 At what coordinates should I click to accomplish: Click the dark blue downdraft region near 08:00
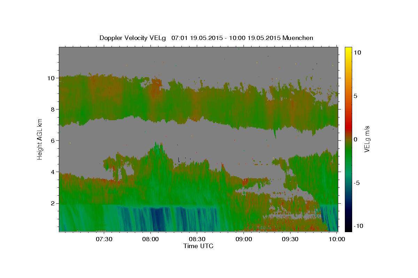coord(157,219)
